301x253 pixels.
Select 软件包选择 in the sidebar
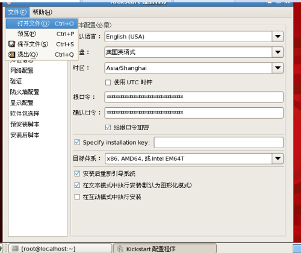pos(25,114)
